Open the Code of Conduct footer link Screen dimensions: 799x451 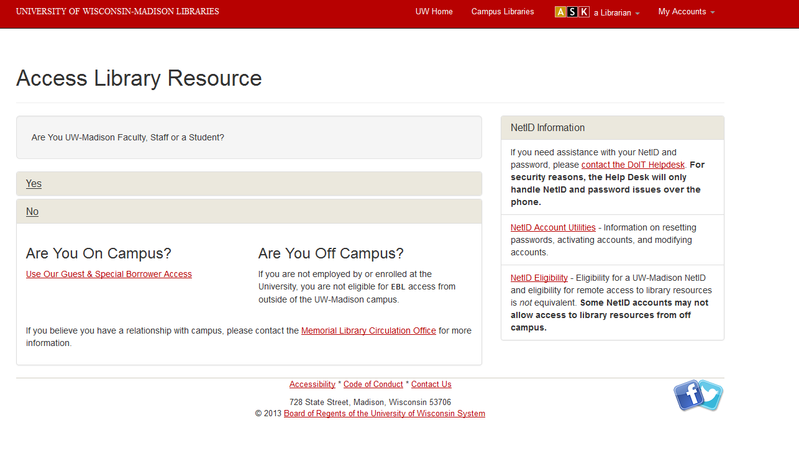click(373, 384)
